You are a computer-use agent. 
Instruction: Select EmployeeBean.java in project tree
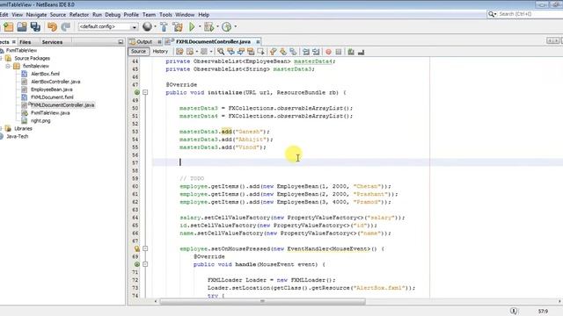51,90
